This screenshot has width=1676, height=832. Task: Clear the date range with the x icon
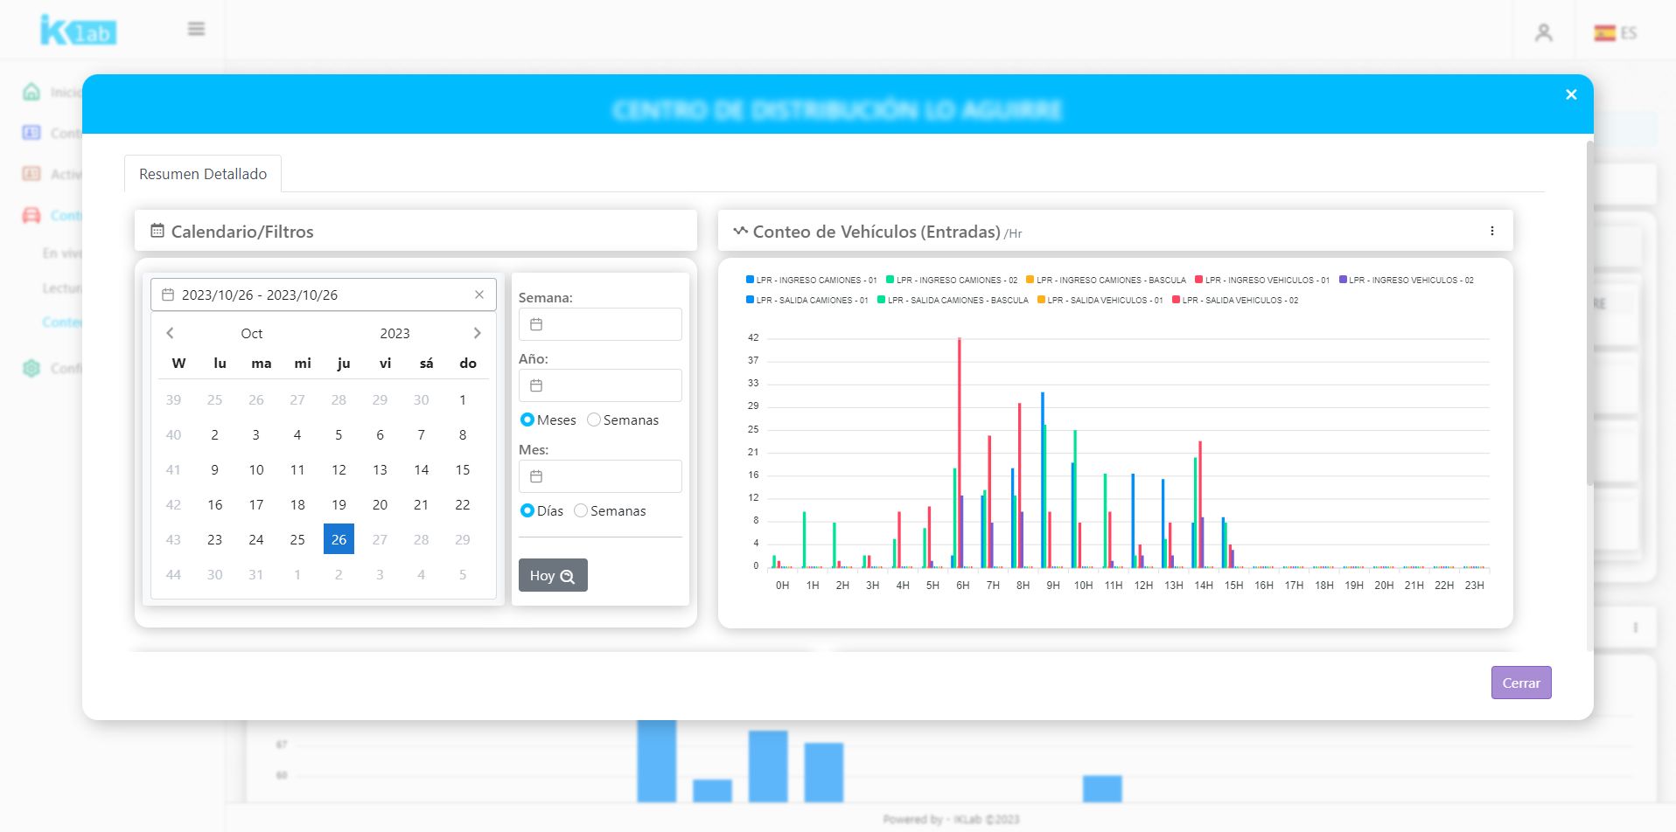[x=479, y=295]
